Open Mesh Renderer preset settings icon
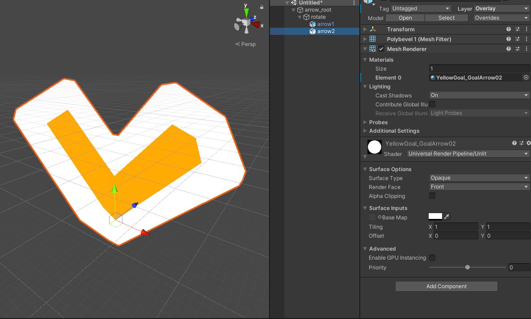531x319 pixels. pos(518,49)
